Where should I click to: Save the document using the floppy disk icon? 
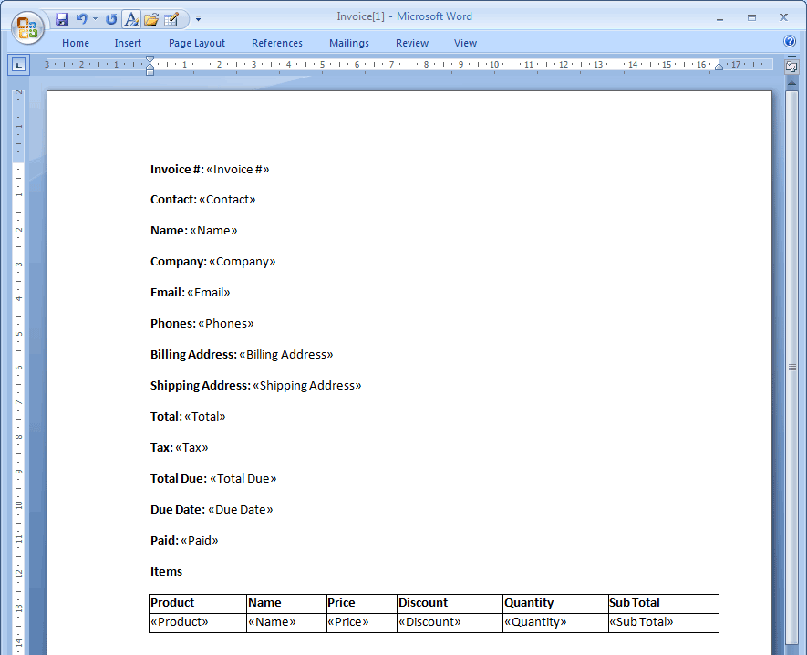[x=62, y=19]
